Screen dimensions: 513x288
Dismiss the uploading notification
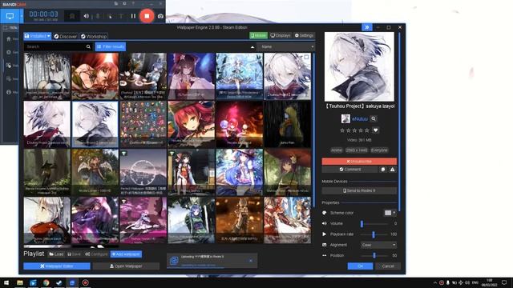coord(251,261)
